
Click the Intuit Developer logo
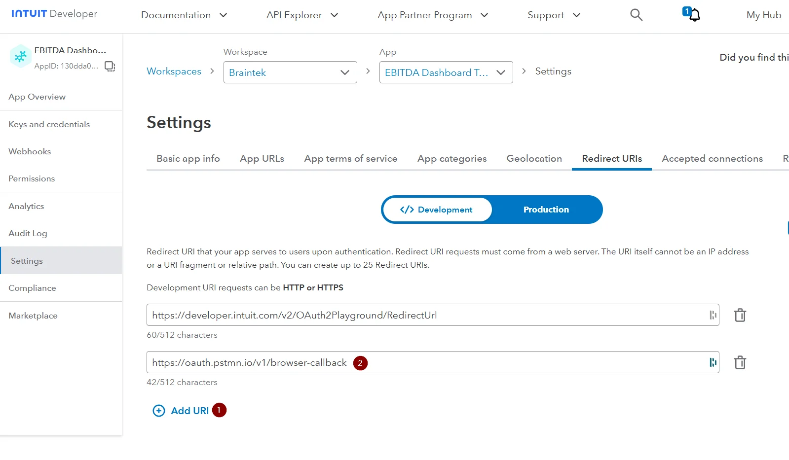click(54, 14)
